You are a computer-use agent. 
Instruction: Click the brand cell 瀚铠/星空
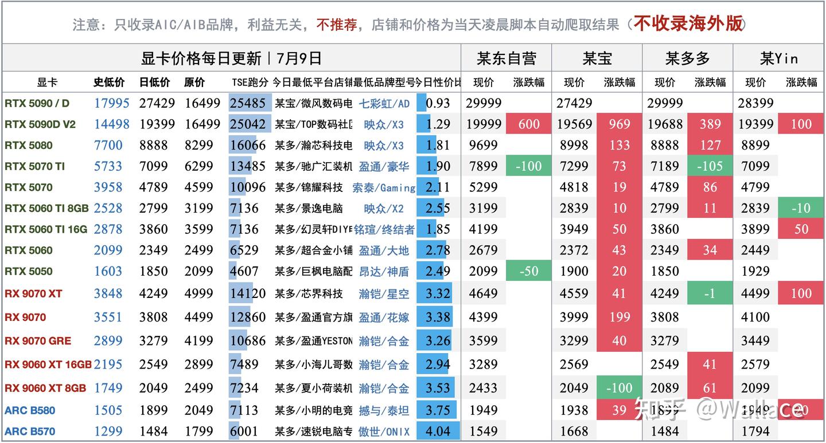384,294
